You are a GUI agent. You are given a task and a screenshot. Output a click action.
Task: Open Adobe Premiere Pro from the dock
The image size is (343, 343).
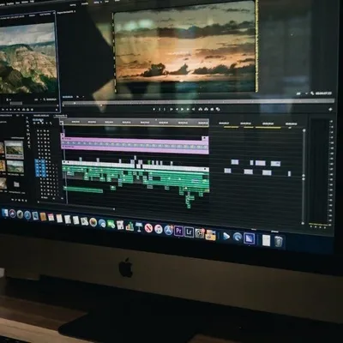click(179, 231)
